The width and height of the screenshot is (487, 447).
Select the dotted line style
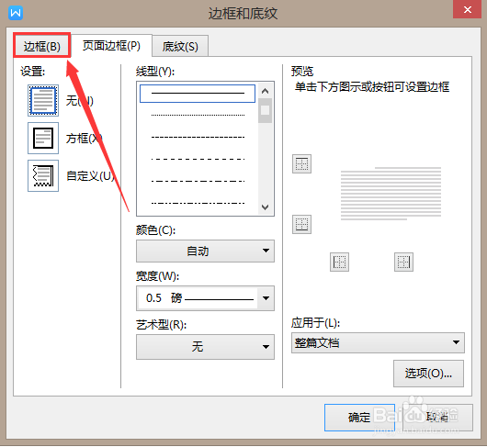click(198, 115)
